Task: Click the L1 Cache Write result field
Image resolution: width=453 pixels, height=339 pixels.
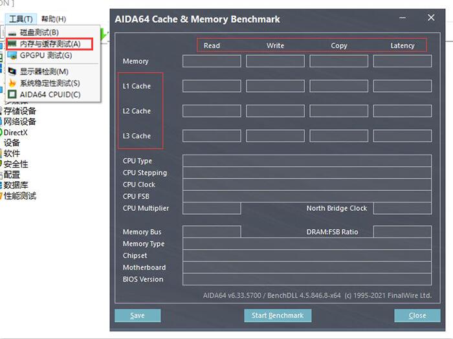Action: coord(275,86)
